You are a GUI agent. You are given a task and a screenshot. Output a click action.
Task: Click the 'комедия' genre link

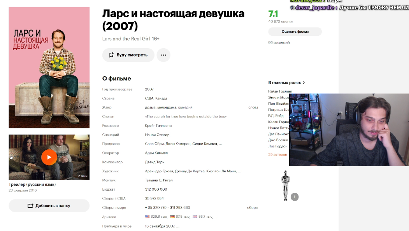[185, 107]
